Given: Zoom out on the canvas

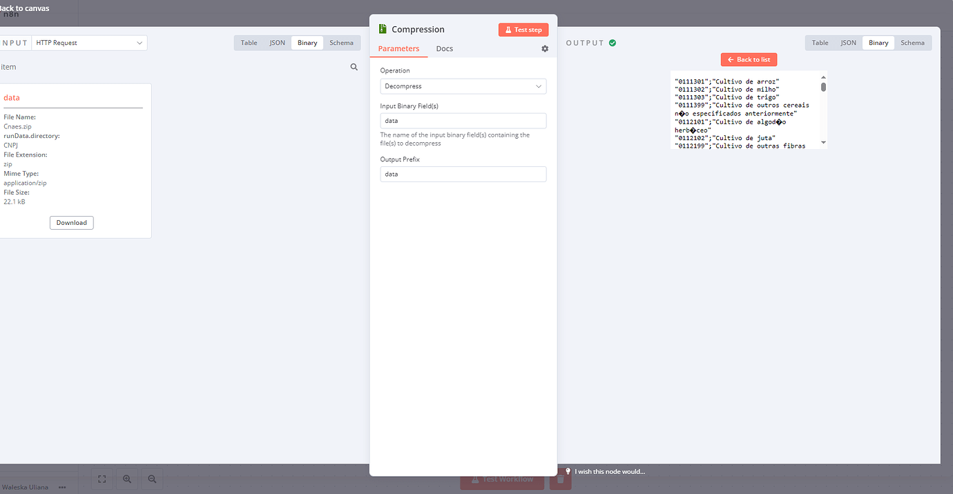Looking at the screenshot, I should [x=152, y=479].
